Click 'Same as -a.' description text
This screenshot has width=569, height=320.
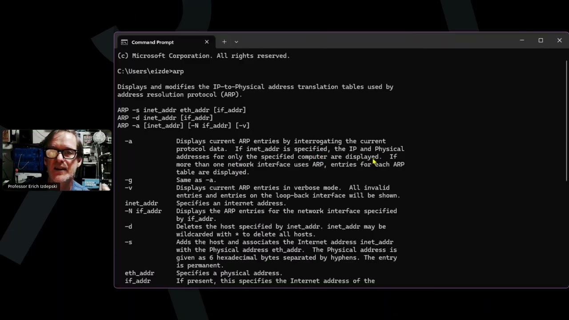pyautogui.click(x=196, y=180)
